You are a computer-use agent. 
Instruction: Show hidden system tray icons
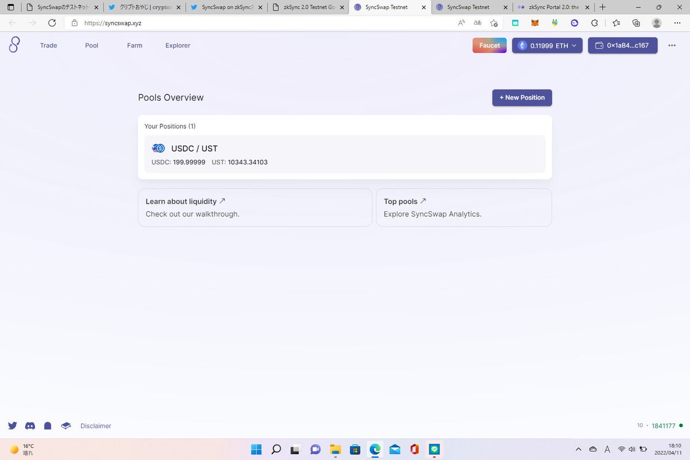point(578,449)
